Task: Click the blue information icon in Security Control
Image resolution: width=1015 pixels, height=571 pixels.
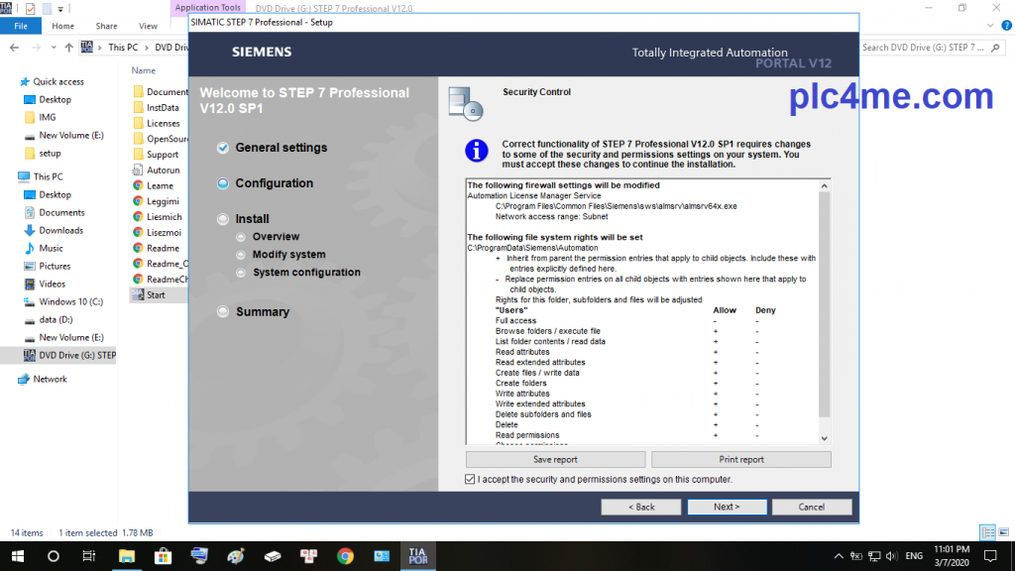Action: [x=478, y=151]
